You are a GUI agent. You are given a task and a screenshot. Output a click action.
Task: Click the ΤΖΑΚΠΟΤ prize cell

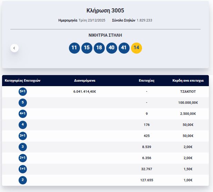coord(188,92)
